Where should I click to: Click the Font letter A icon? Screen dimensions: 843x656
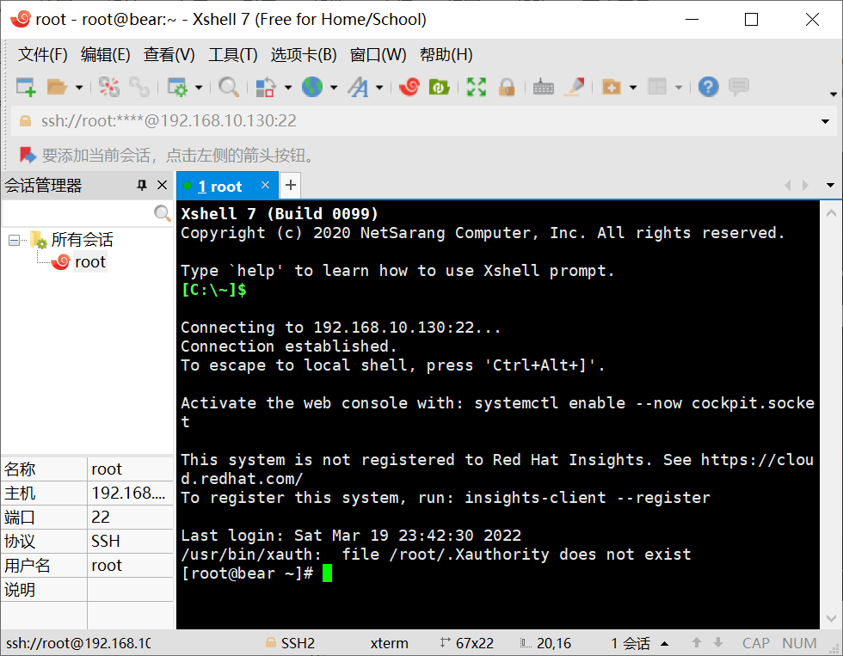[x=358, y=87]
